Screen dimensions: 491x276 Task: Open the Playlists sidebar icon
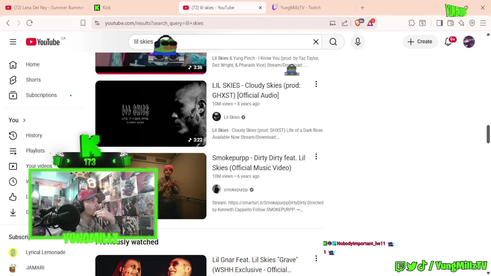13,151
